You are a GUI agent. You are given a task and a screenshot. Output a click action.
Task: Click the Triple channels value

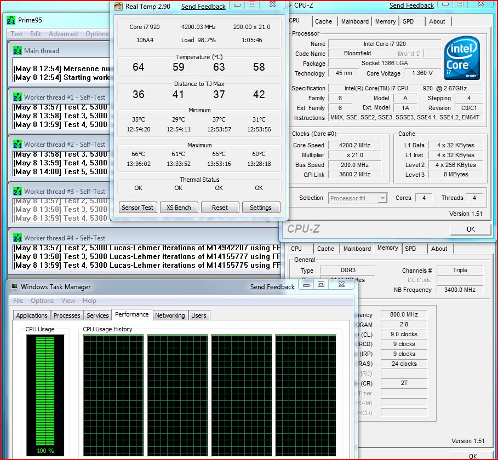tap(460, 270)
